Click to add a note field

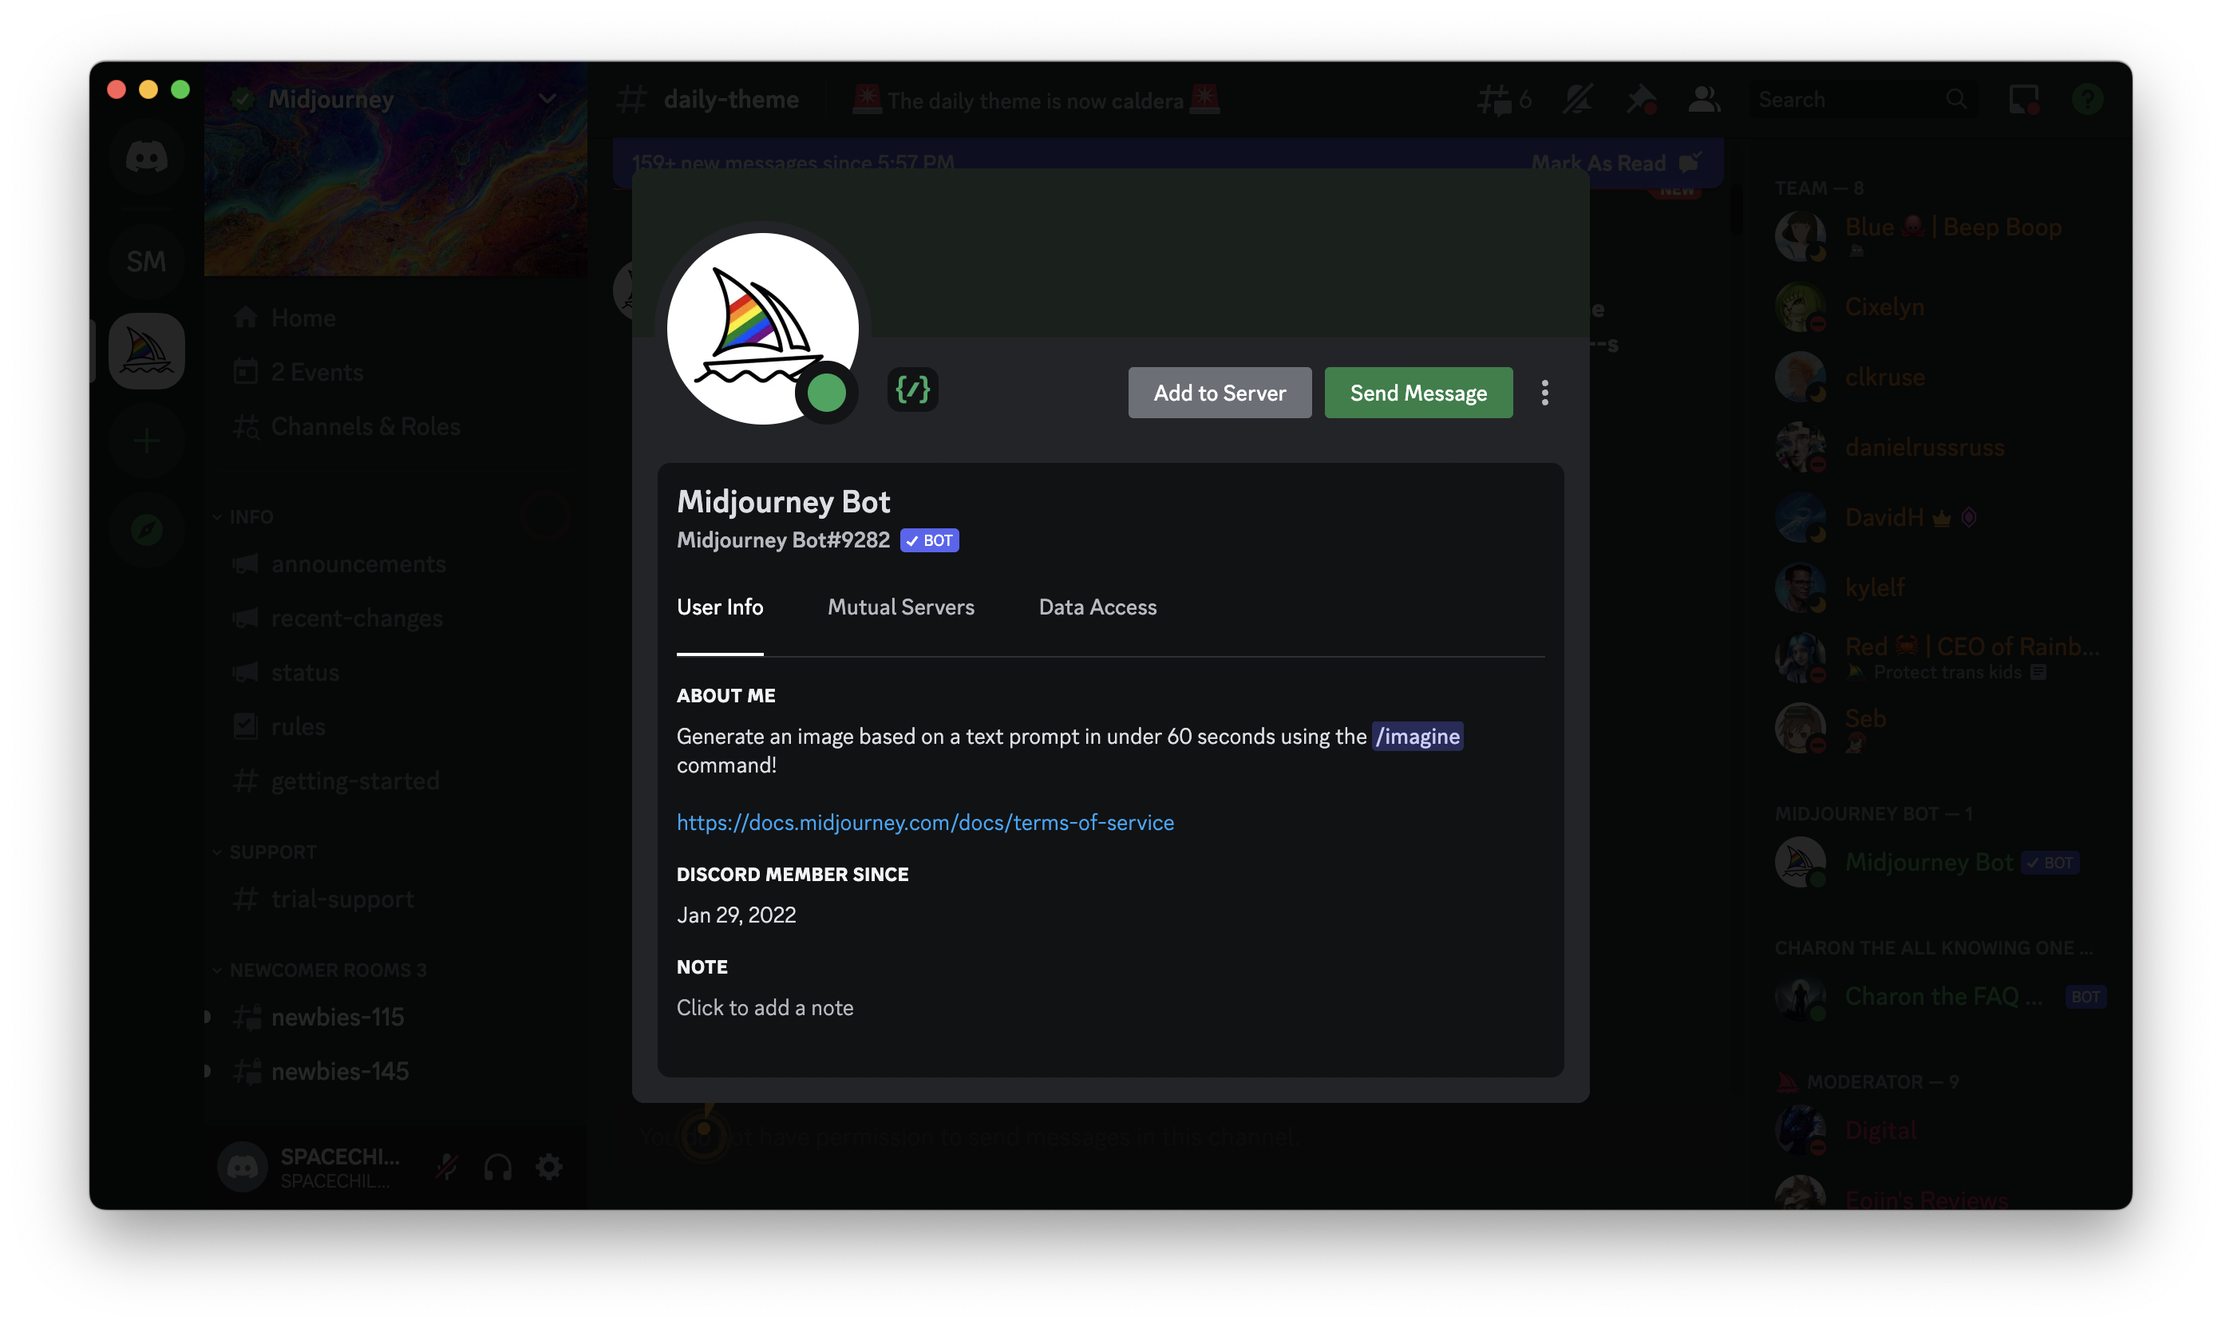[x=765, y=1008]
